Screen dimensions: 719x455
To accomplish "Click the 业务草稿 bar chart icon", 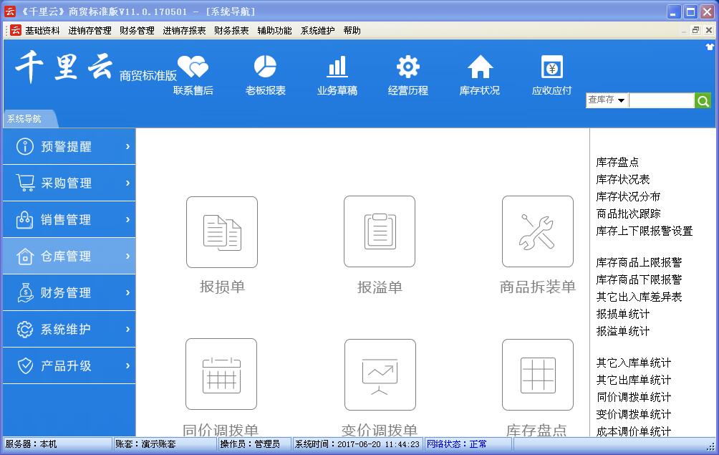I will tap(337, 67).
